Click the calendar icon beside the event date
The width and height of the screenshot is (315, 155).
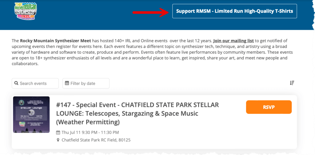[x=58, y=133]
